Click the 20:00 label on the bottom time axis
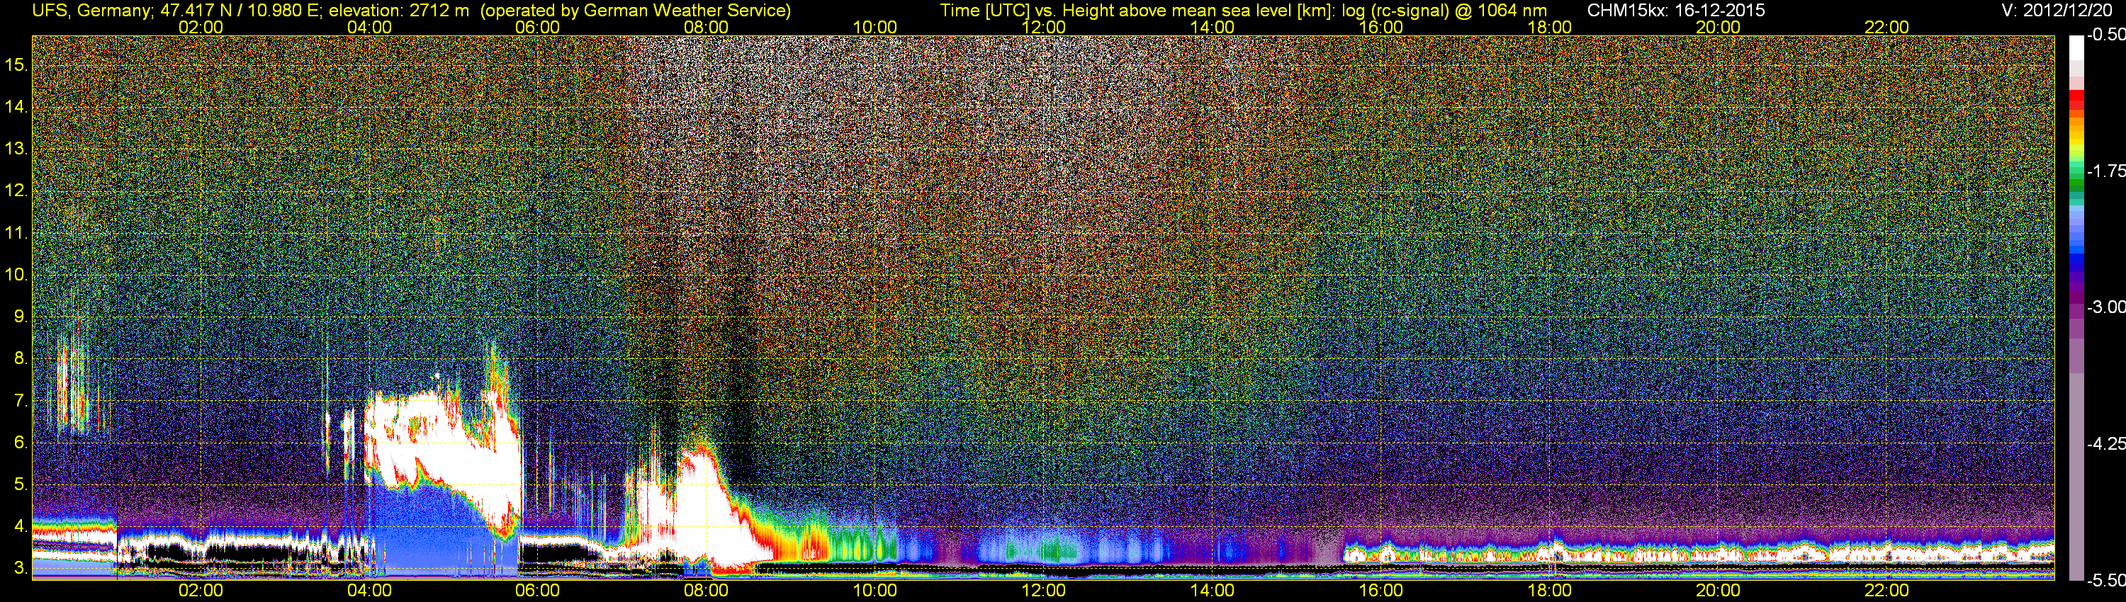This screenshot has height=602, width=2126. coord(1719,591)
